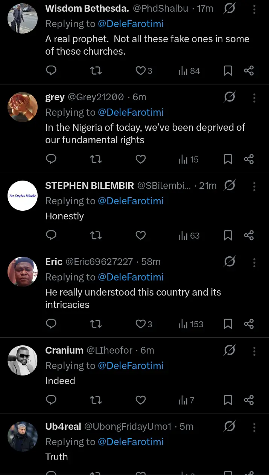Screen dimensions: 269x475
Task: Open Ub4real's profile avatar
Action: (x=23, y=436)
